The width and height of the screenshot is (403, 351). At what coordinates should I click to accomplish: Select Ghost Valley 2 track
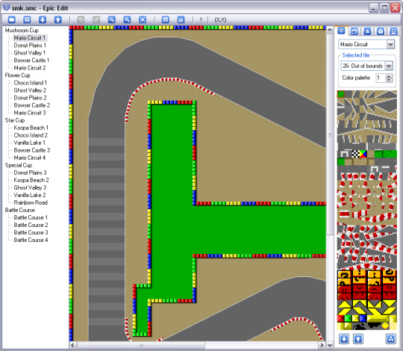pos(30,90)
